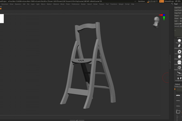Open the Movie menu

(x=62, y=4)
